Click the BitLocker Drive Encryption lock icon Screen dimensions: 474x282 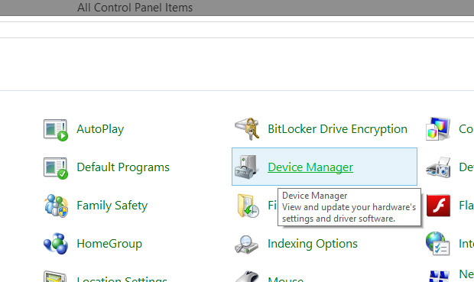coord(247,129)
